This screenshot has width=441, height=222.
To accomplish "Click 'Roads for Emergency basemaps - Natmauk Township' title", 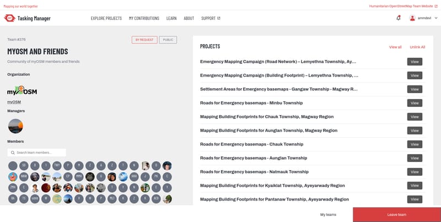I will (x=254, y=172).
